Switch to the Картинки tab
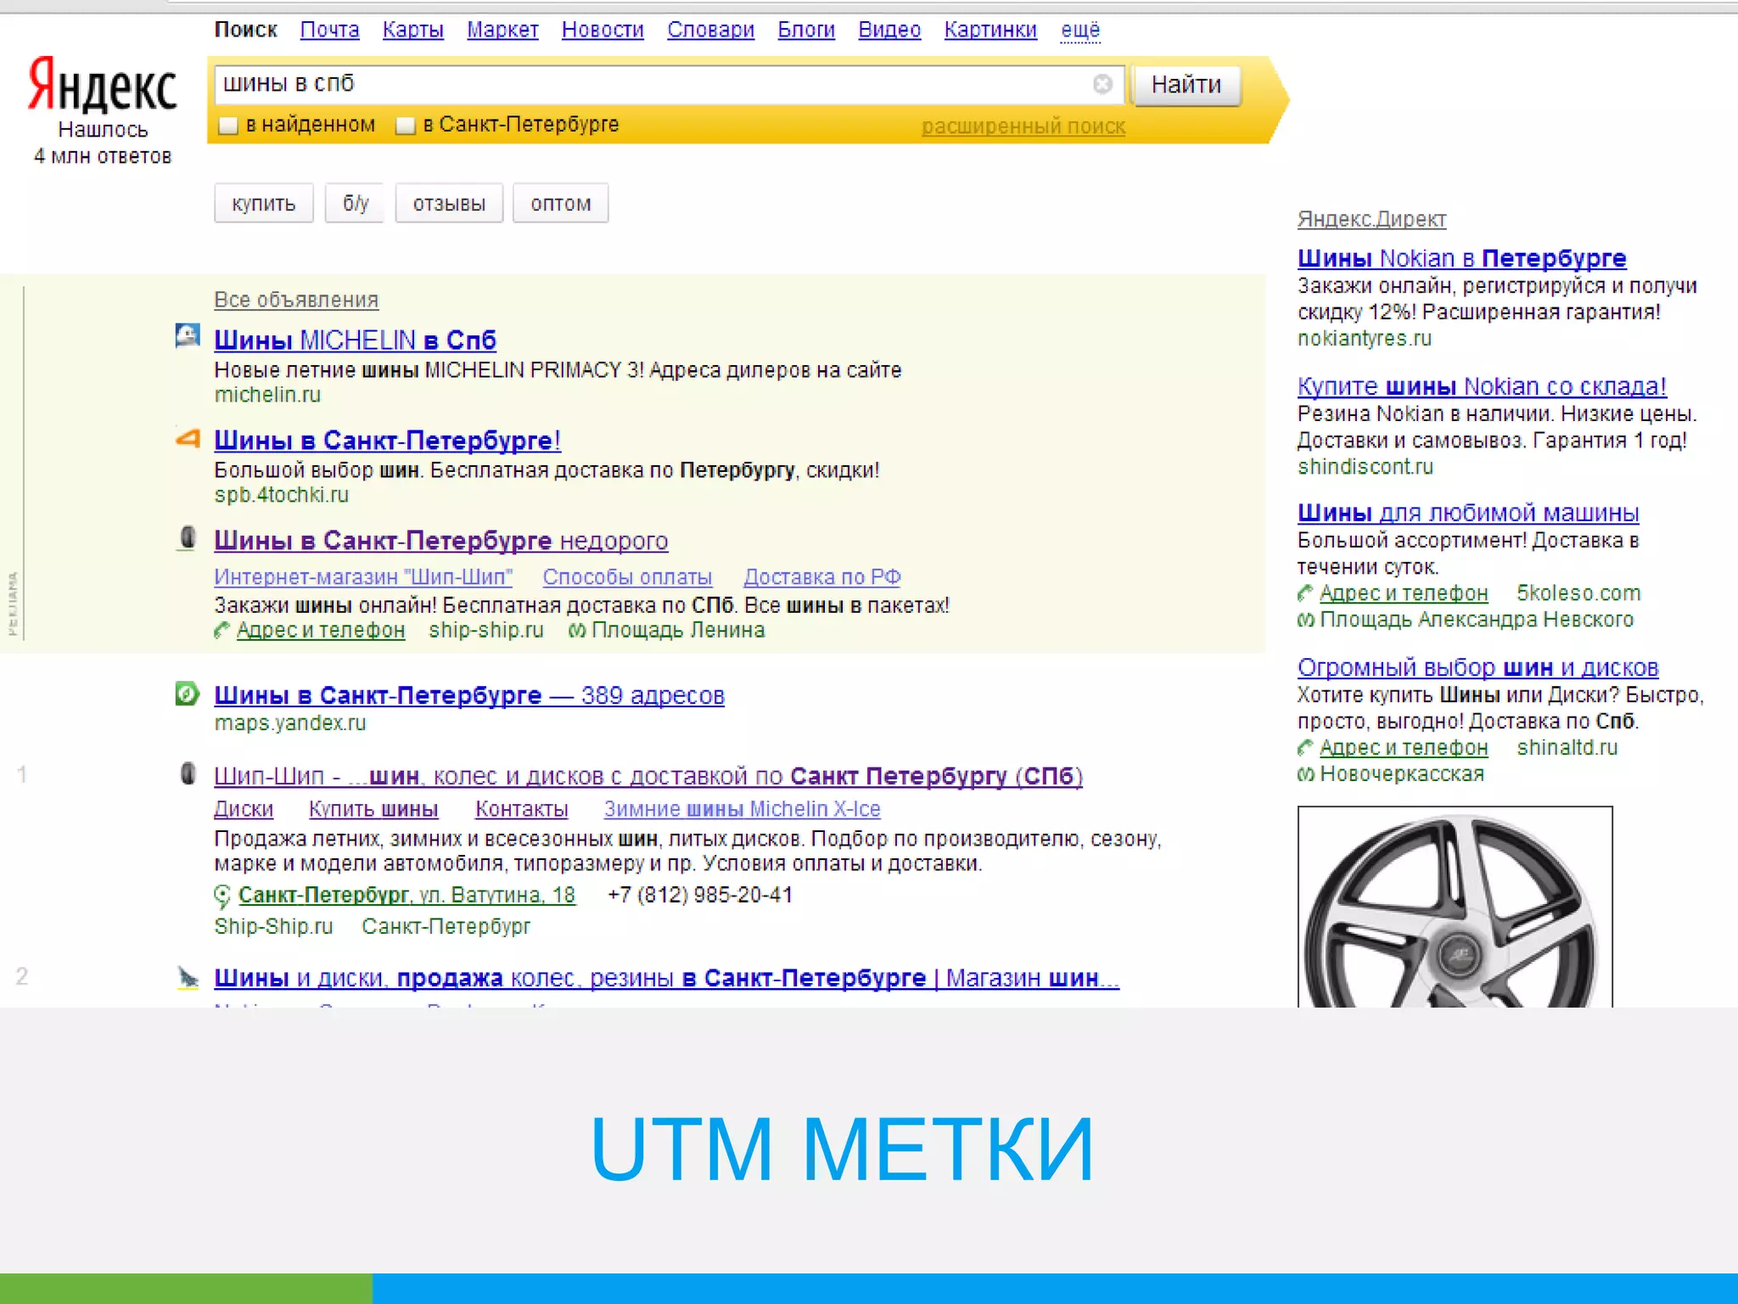The height and width of the screenshot is (1304, 1738). point(990,31)
